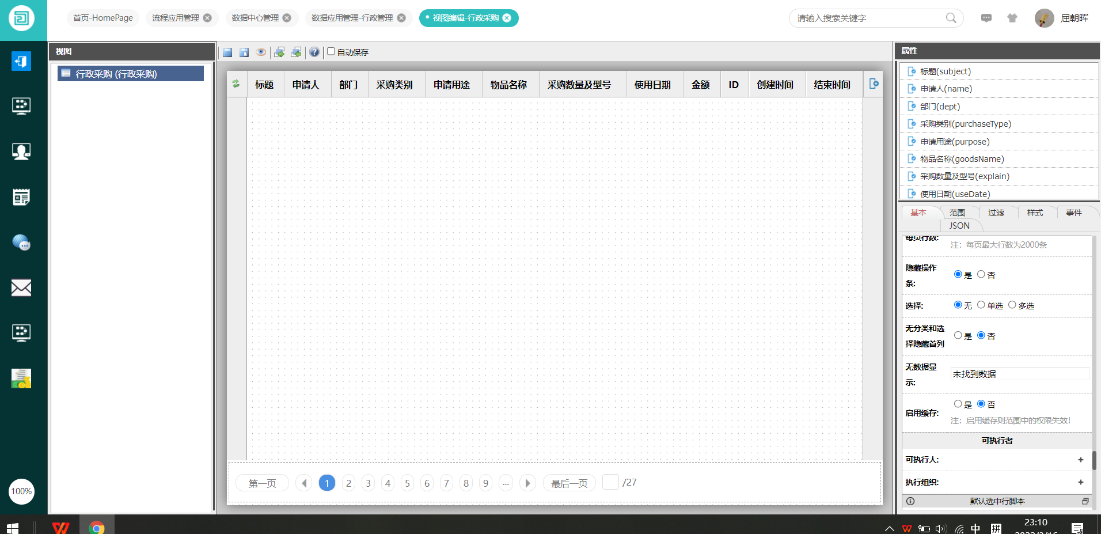Click page 5 in the pagination bar

pos(407,483)
